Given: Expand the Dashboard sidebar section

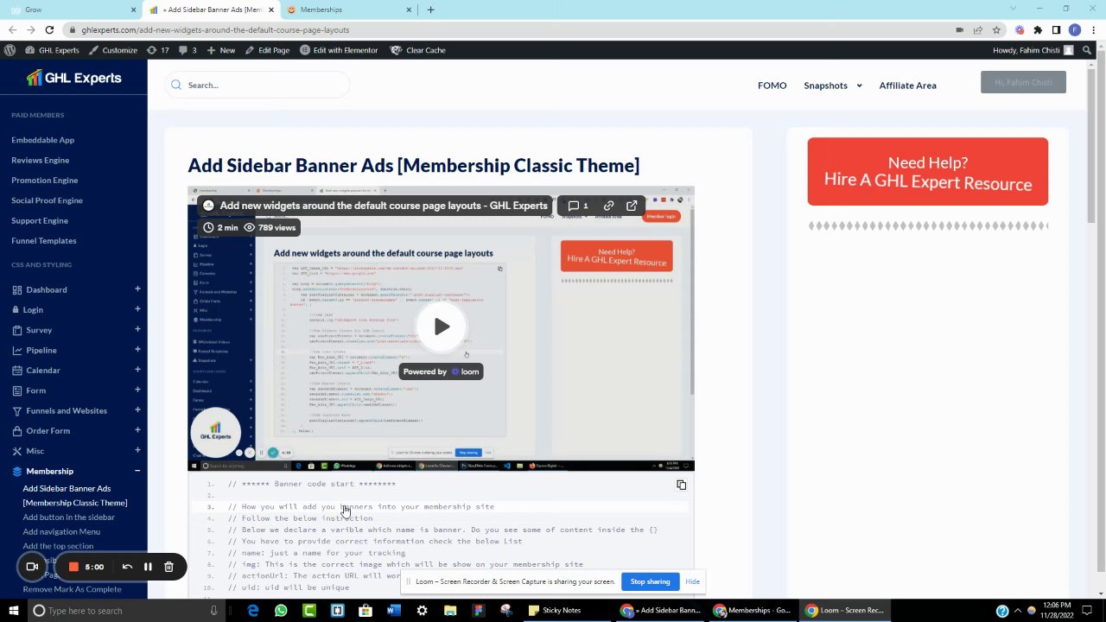Looking at the screenshot, I should click(137, 289).
